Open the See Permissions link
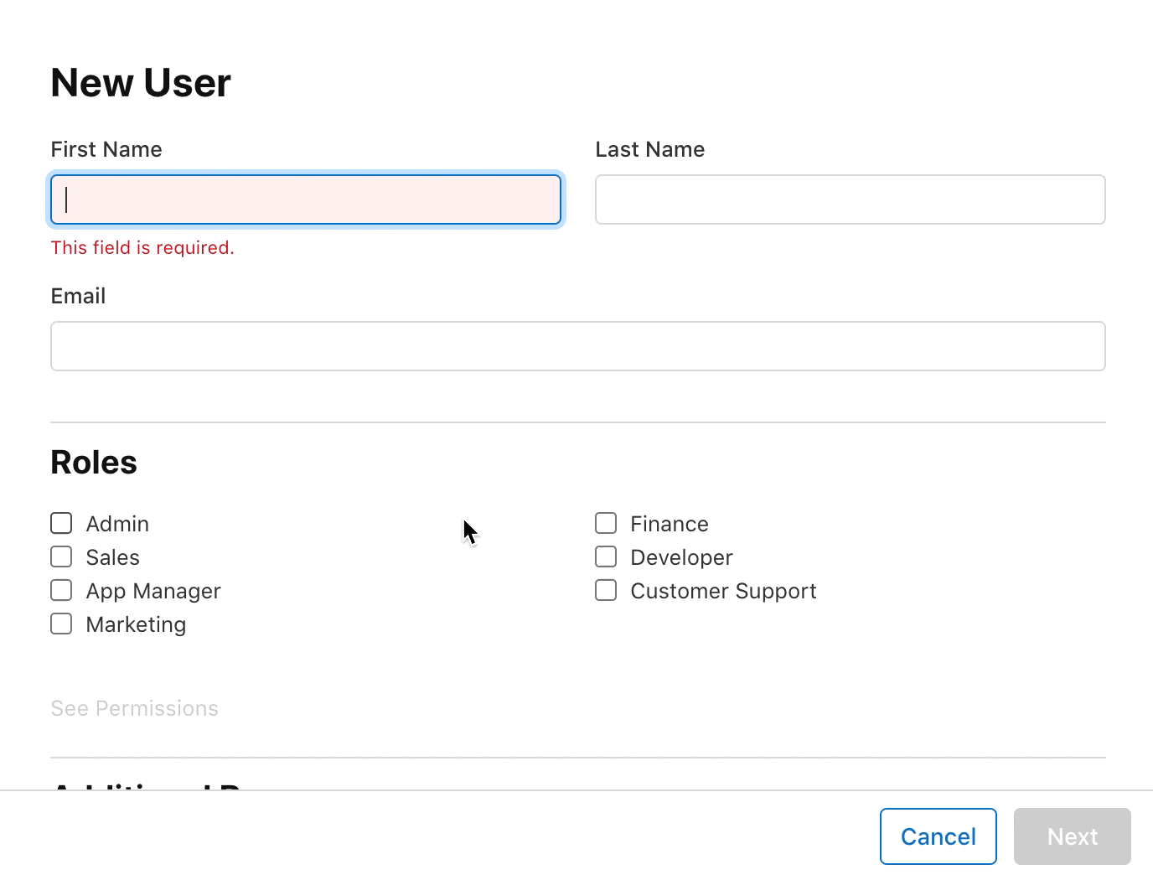This screenshot has height=880, width=1153. [x=135, y=708]
